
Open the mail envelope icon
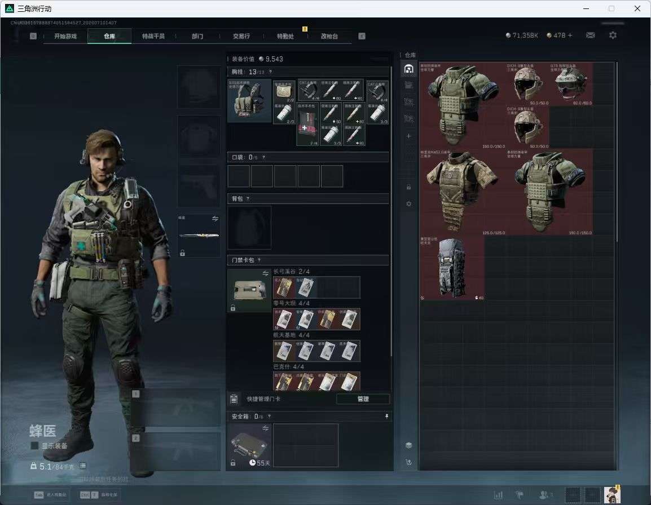point(590,36)
